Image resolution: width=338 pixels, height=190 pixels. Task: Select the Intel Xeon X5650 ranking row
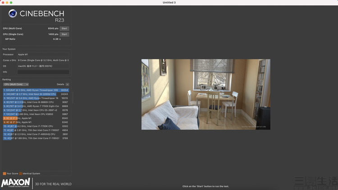[36, 115]
